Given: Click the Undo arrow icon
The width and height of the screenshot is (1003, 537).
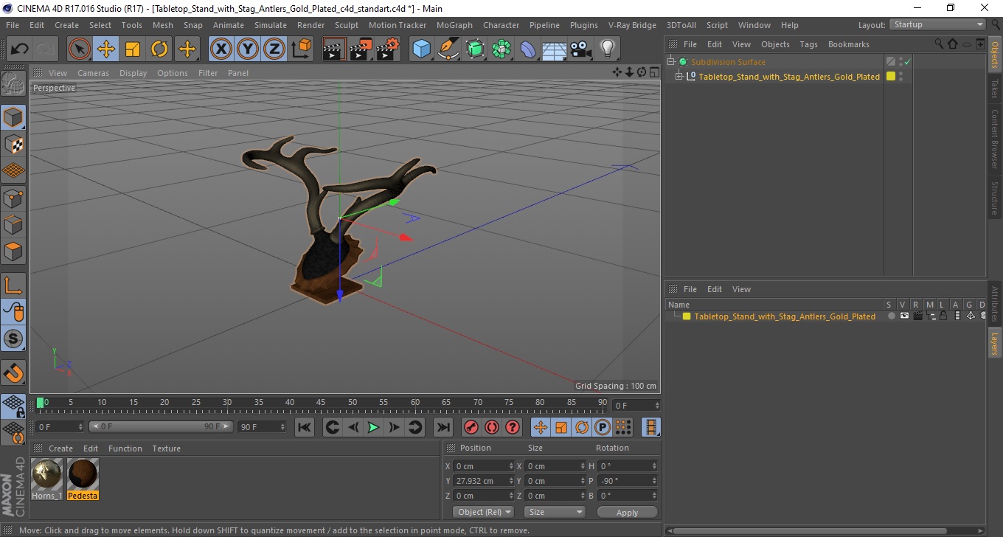Looking at the screenshot, I should click(19, 49).
